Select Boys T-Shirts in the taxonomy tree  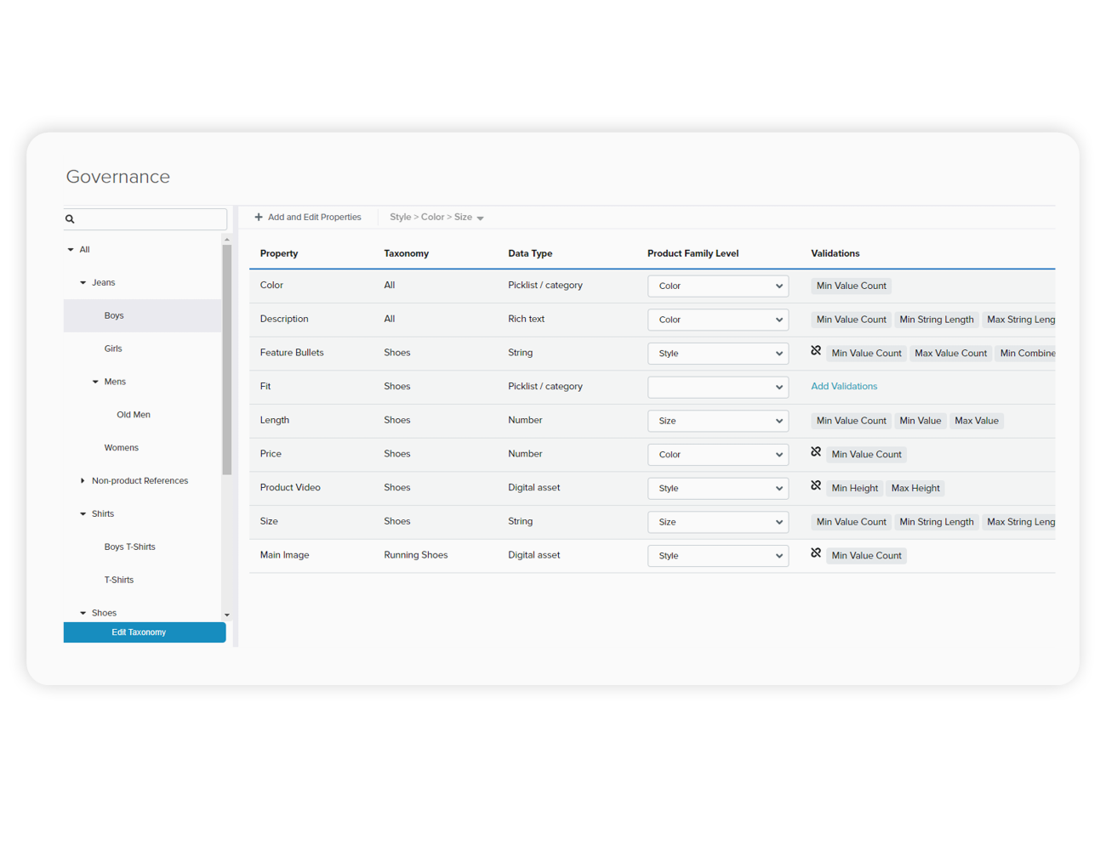coord(129,547)
